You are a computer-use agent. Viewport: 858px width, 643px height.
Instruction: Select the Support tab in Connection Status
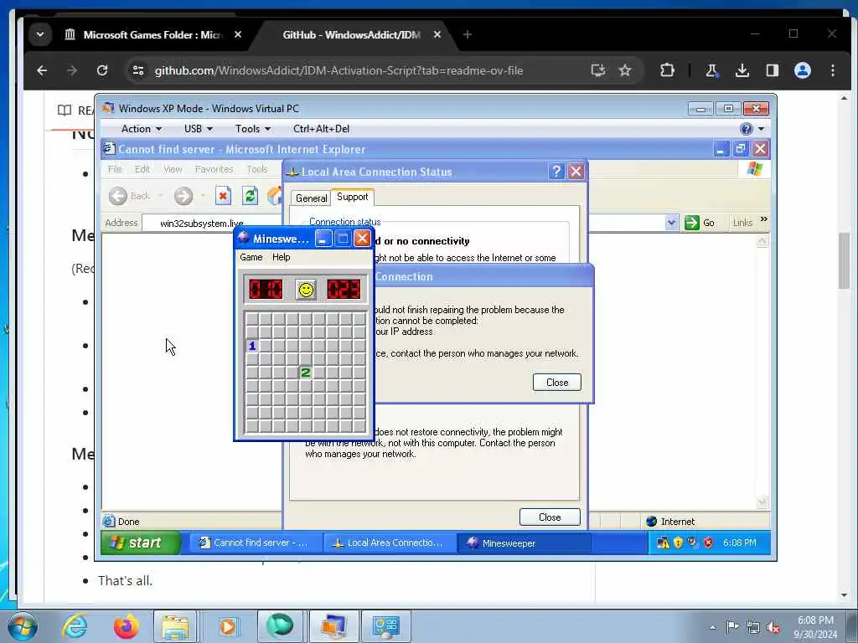(353, 197)
